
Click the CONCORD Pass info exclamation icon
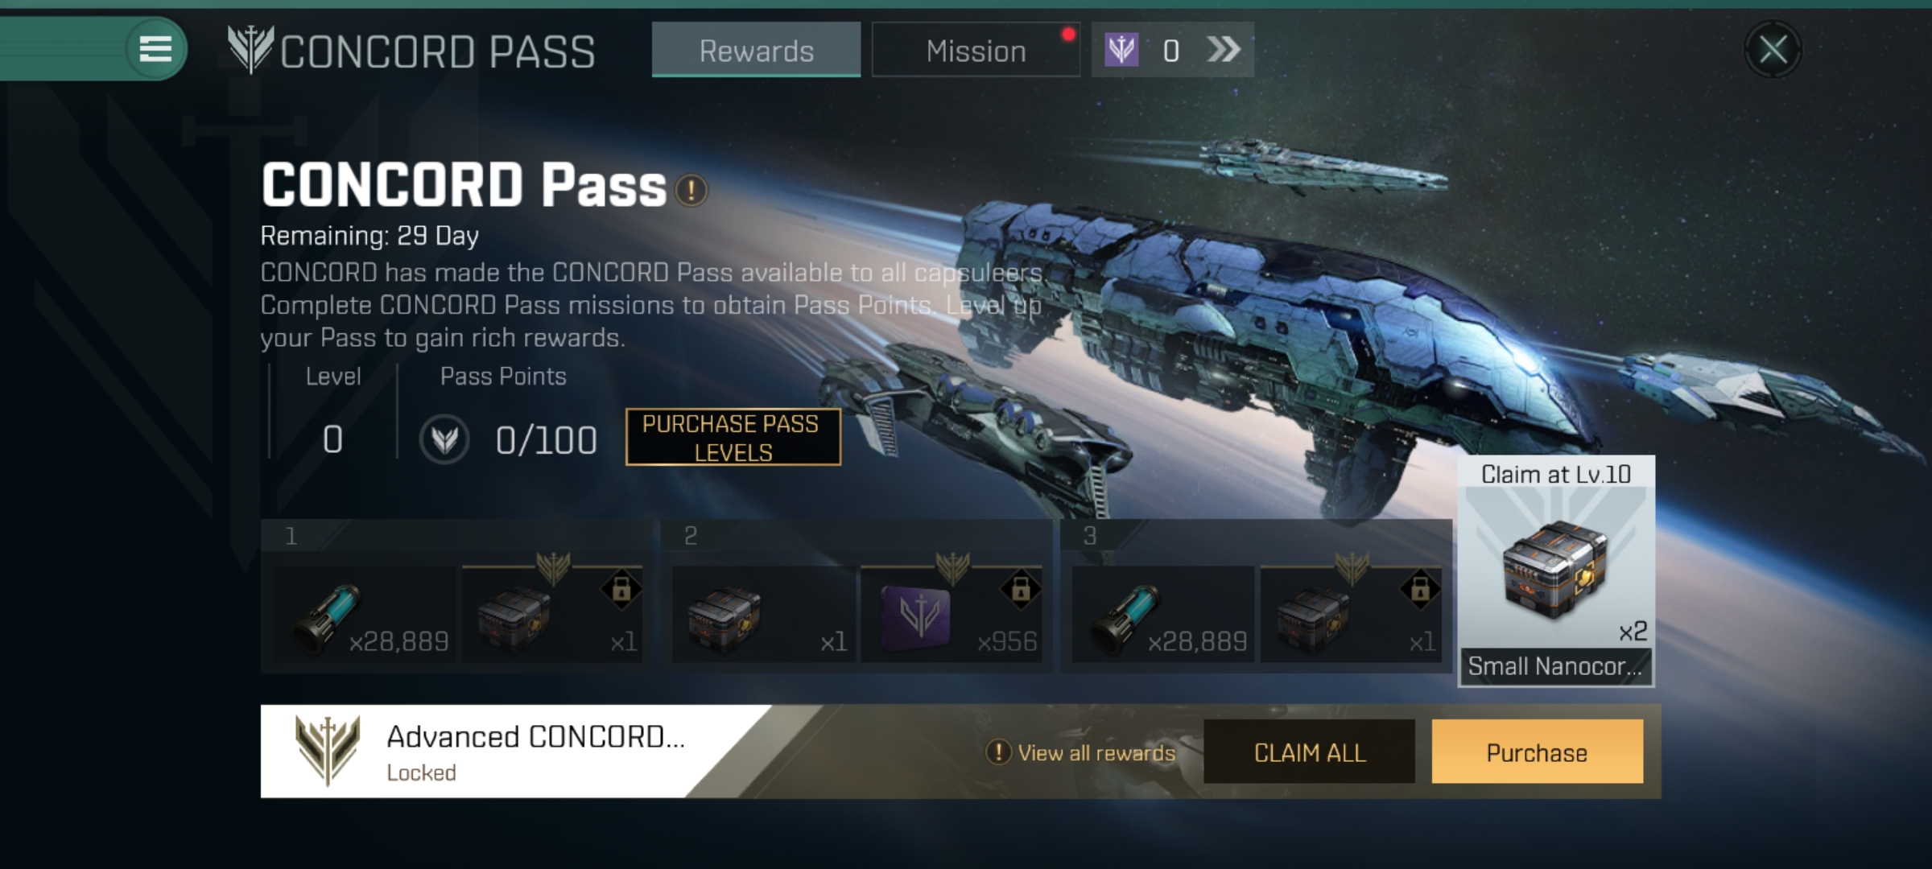691,191
